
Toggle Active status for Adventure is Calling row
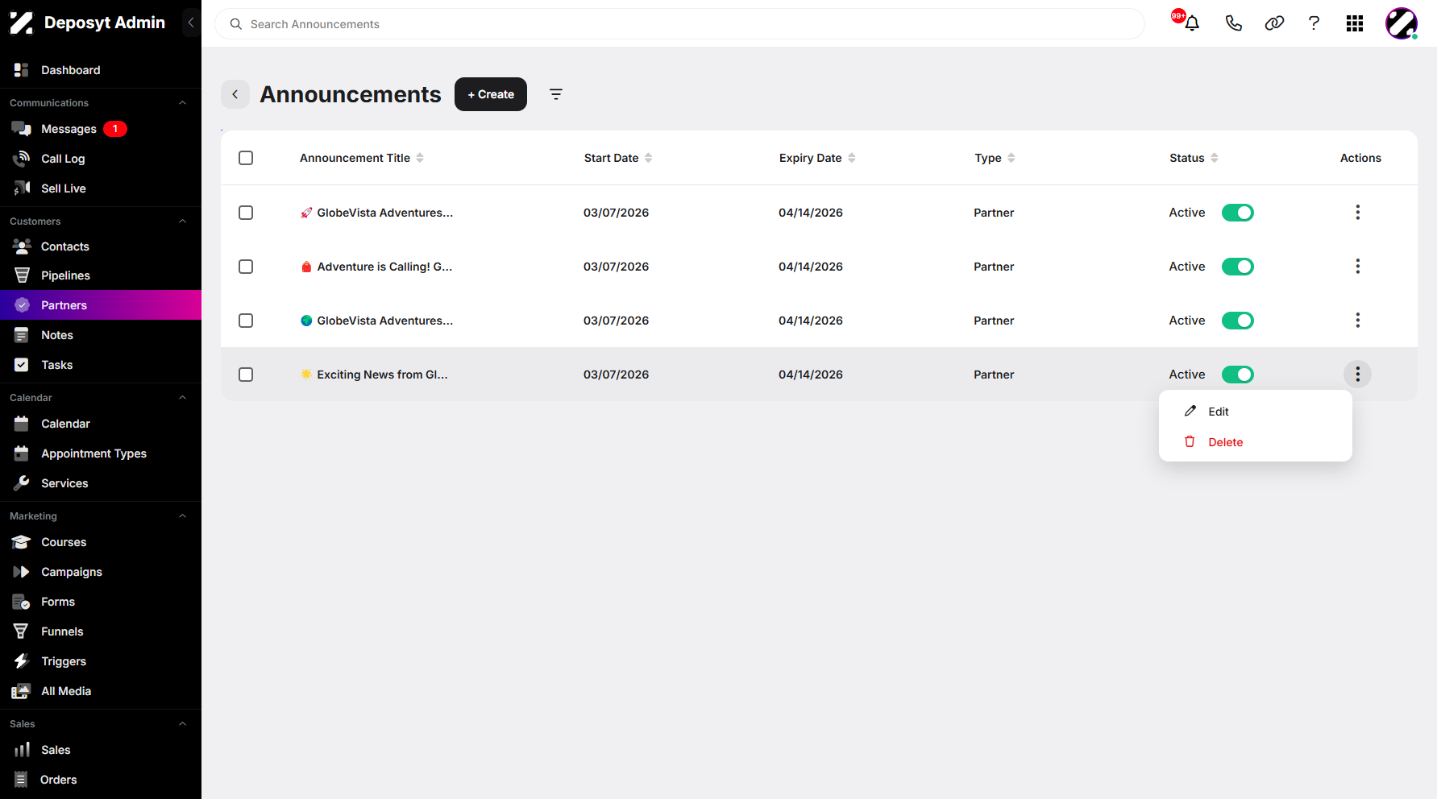click(1238, 267)
